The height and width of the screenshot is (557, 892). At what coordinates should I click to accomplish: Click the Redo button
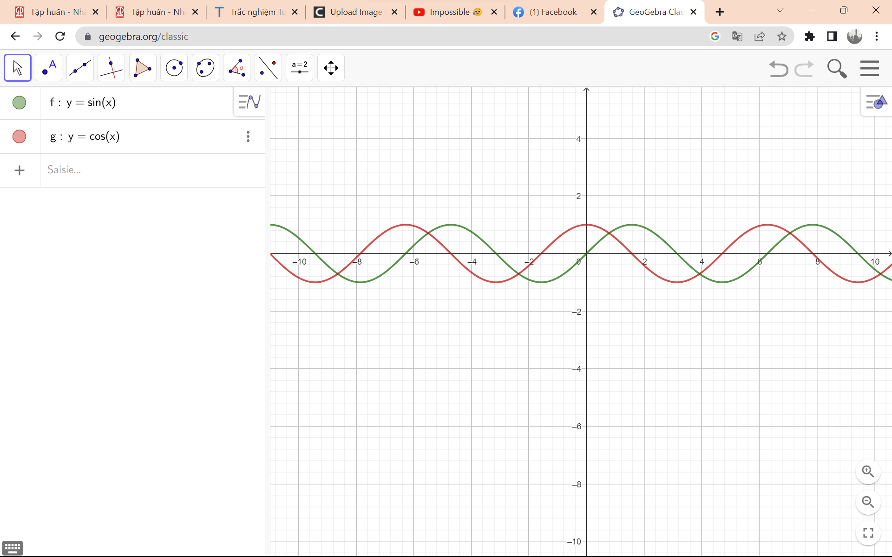point(805,68)
